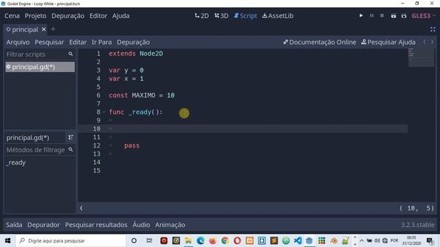Image resolution: width=440 pixels, height=247 pixels.
Task: Launch Firefox from taskbar
Action: [212, 241]
